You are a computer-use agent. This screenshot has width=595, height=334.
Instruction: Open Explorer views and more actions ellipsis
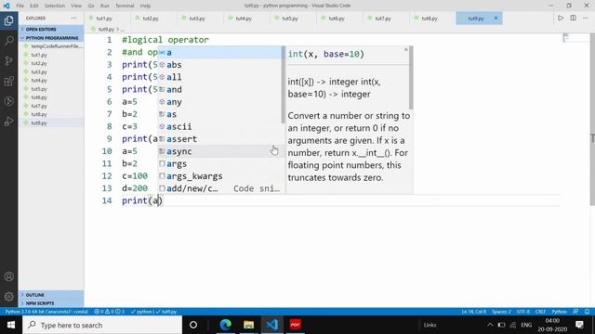73,19
